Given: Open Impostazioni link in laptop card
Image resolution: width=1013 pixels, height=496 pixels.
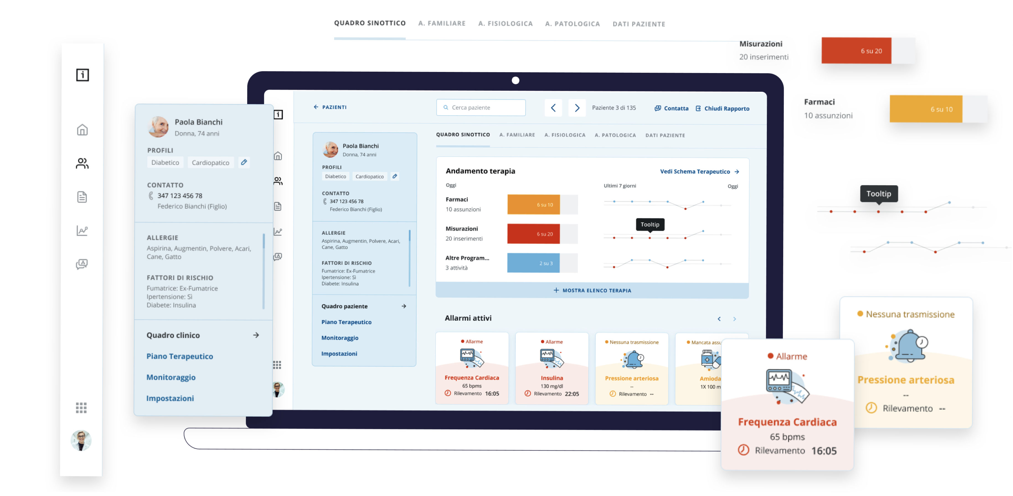Looking at the screenshot, I should [x=339, y=353].
